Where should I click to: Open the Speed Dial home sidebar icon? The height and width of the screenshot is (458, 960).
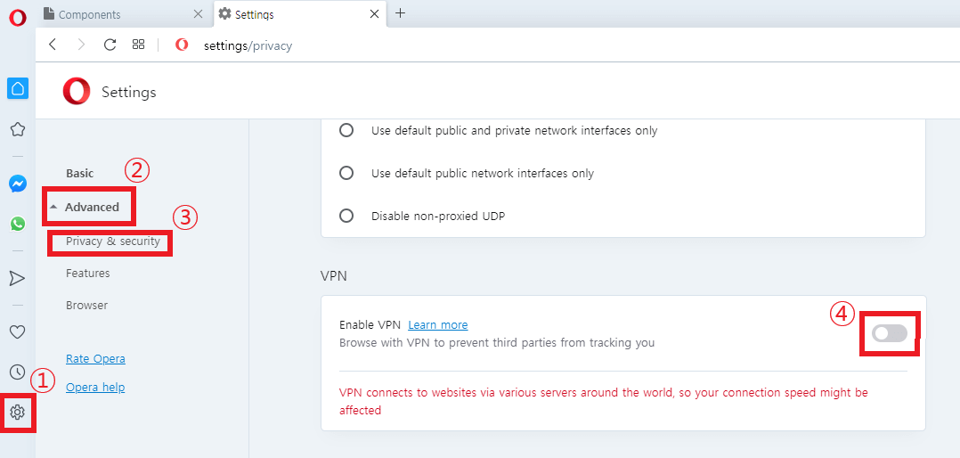click(x=18, y=89)
